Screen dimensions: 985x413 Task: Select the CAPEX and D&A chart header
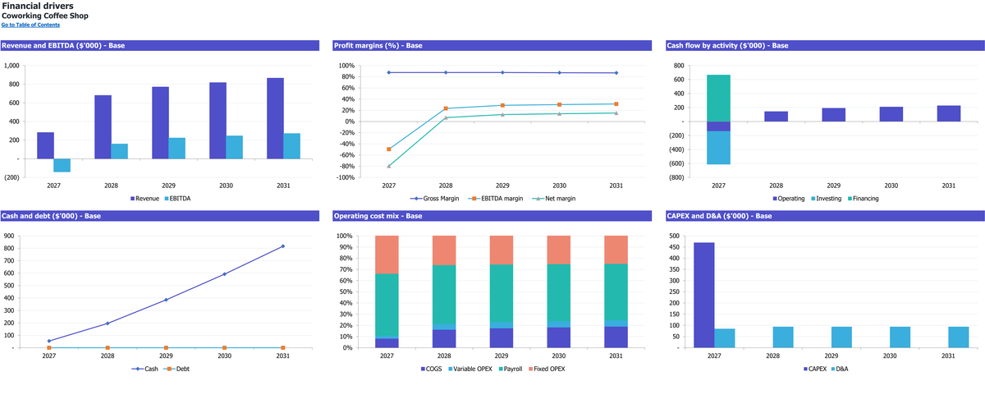pos(825,216)
